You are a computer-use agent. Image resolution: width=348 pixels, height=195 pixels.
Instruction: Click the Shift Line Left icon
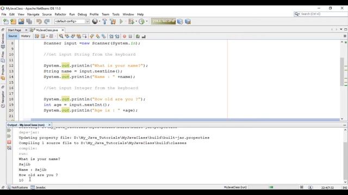(111, 36)
